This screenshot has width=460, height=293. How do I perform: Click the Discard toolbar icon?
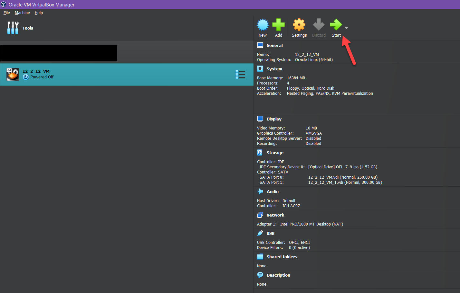point(319,25)
